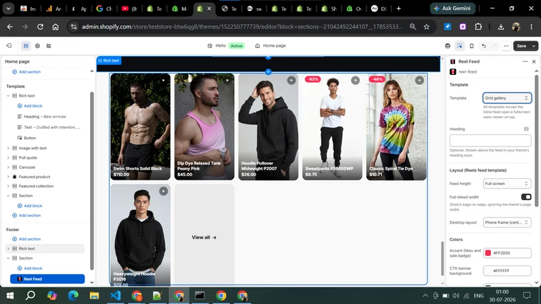This screenshot has height=304, width=541.
Task: Pick CTA banner background swatch #FFFFFF
Action: point(488,271)
